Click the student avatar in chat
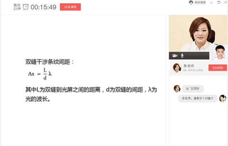The width and height of the screenshot is (228, 146). point(223,99)
